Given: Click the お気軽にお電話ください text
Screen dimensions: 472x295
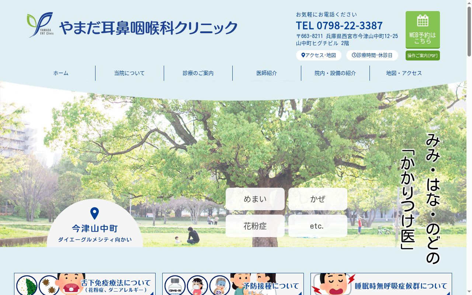Looking at the screenshot, I should pyautogui.click(x=326, y=14).
